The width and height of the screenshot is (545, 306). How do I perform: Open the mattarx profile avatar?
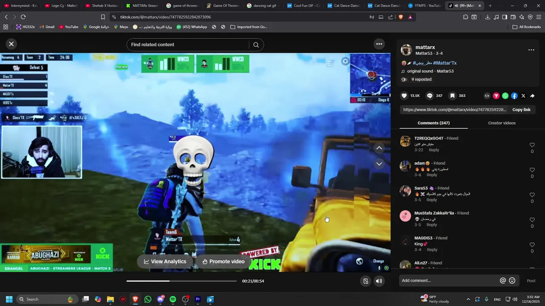click(406, 50)
